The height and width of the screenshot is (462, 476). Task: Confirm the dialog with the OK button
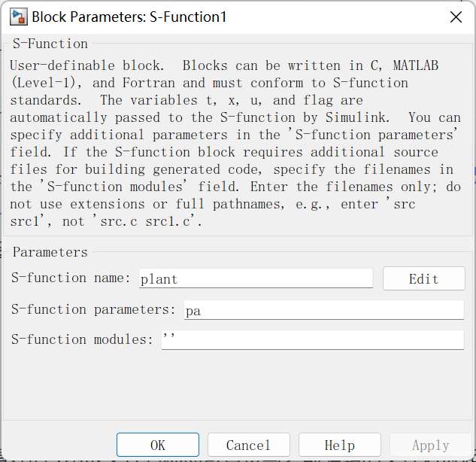158,445
